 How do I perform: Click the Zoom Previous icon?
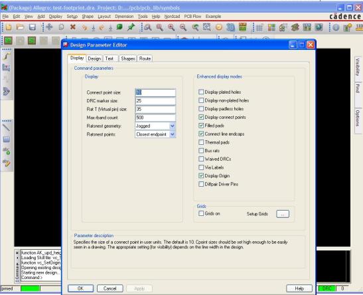[195, 27]
